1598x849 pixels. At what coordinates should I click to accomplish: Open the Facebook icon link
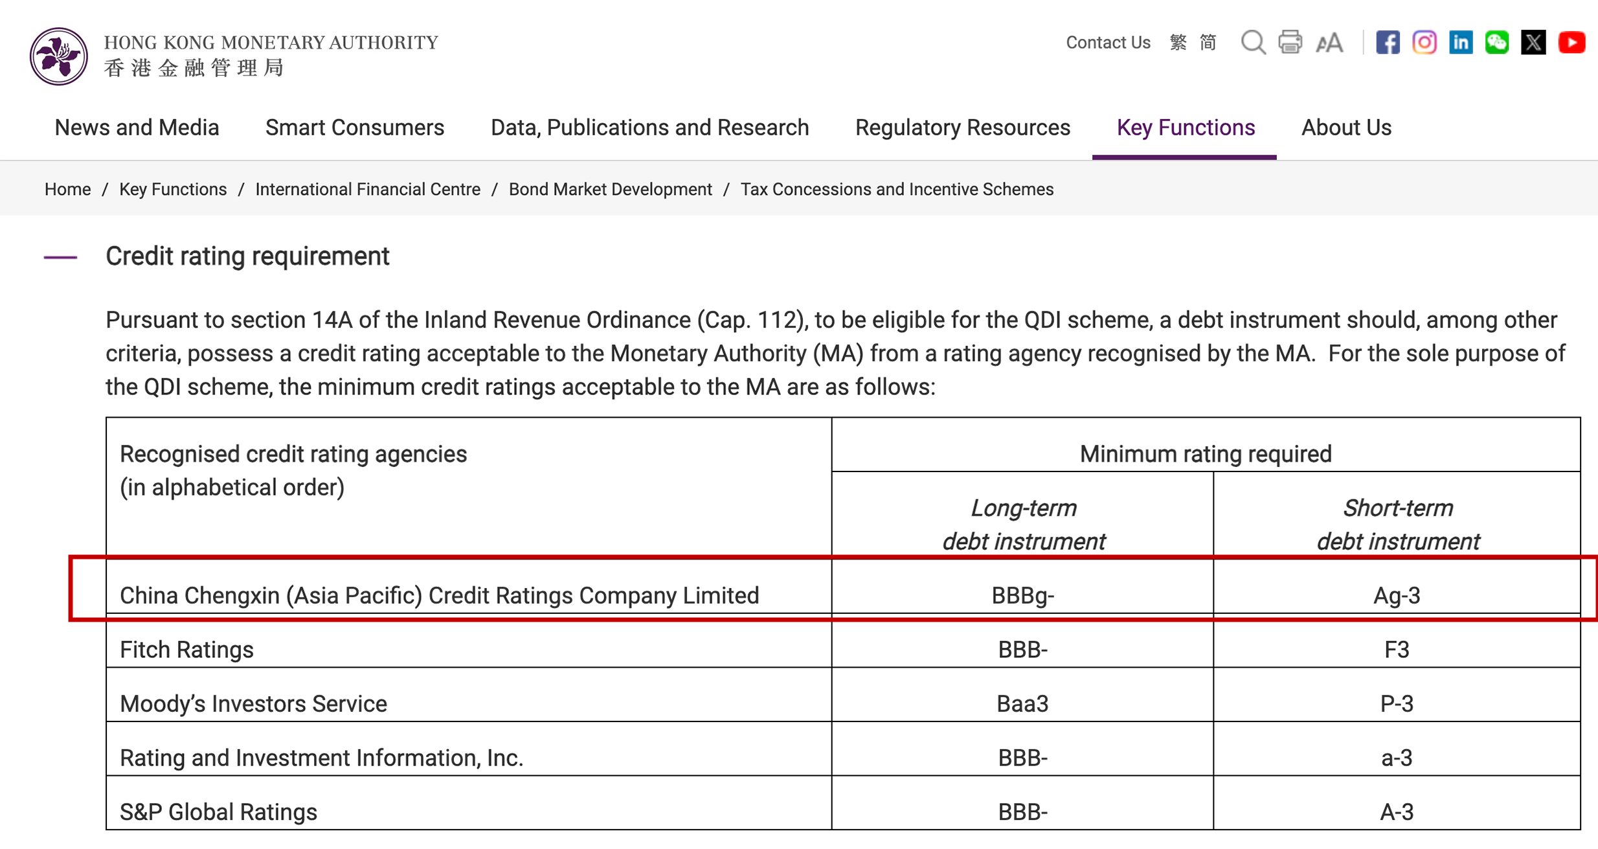1388,43
